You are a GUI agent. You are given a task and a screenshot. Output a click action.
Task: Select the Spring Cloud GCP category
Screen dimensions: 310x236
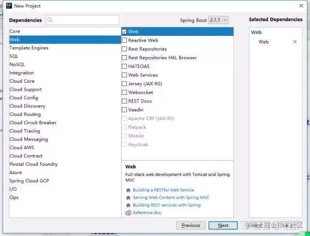tap(65, 180)
